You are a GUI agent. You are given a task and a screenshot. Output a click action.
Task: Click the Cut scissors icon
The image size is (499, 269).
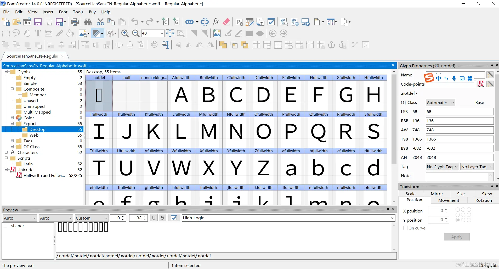point(100,22)
